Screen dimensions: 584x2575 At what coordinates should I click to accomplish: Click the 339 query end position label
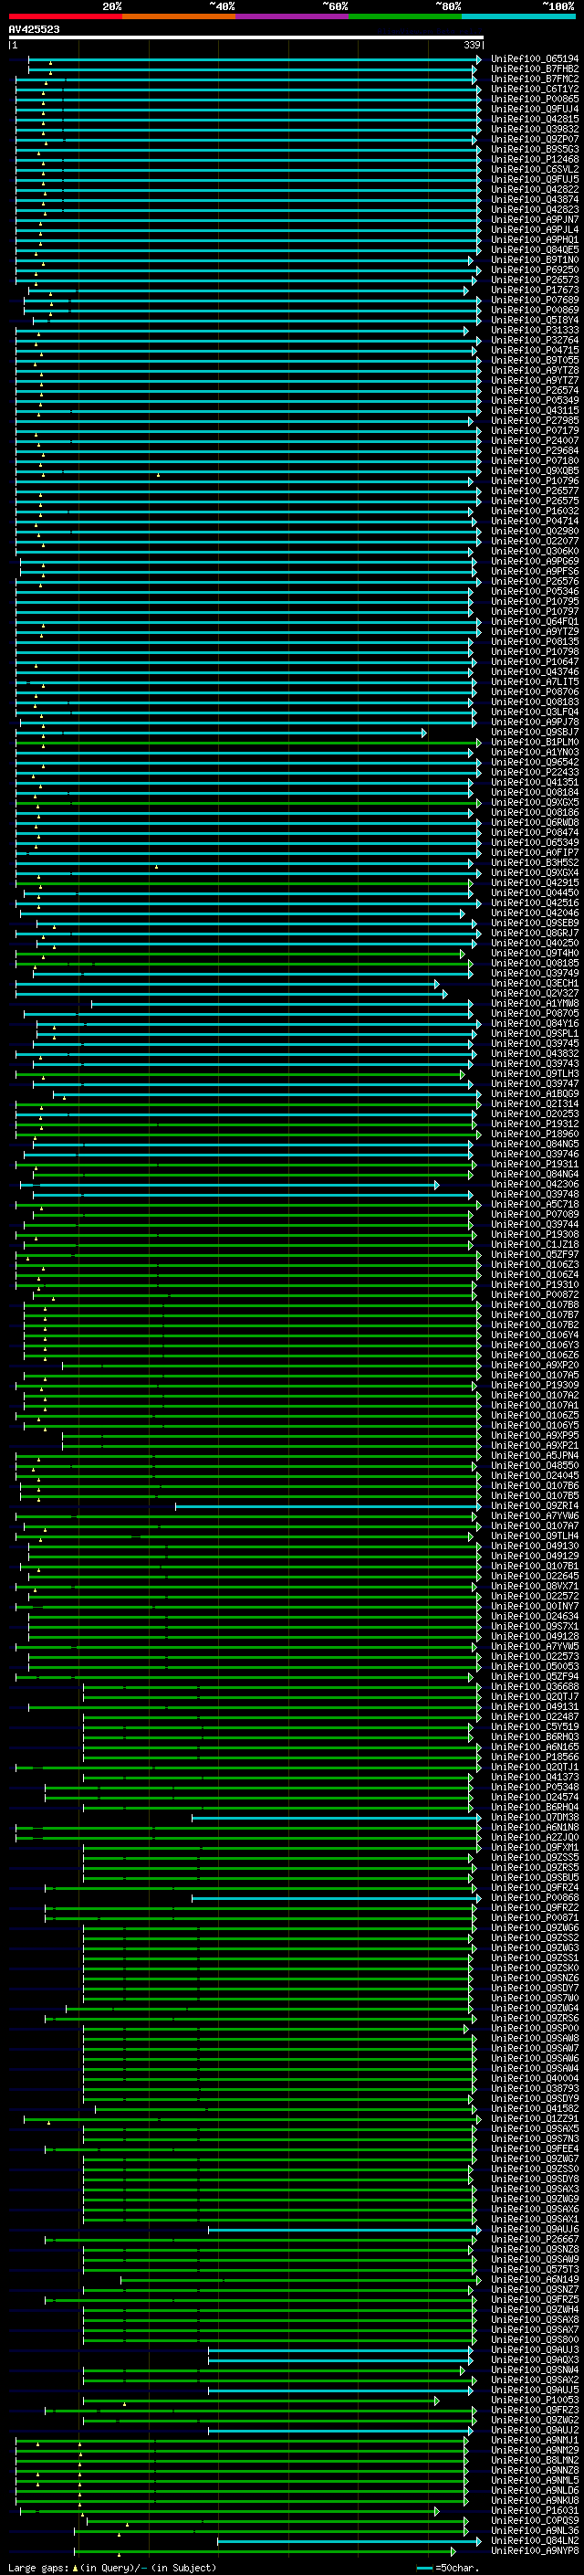pyautogui.click(x=472, y=45)
